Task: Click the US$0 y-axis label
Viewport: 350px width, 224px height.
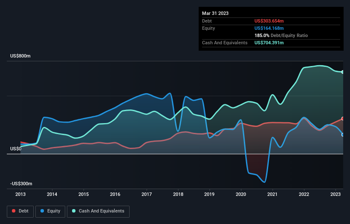Action: click(x=16, y=149)
